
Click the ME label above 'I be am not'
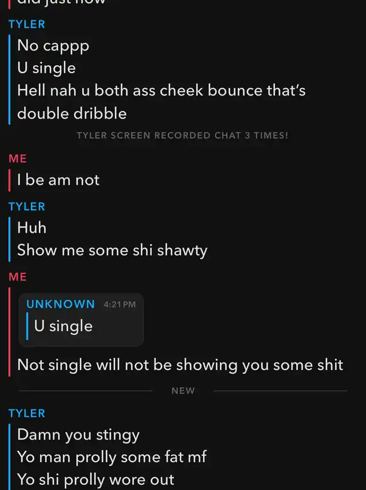pos(18,159)
